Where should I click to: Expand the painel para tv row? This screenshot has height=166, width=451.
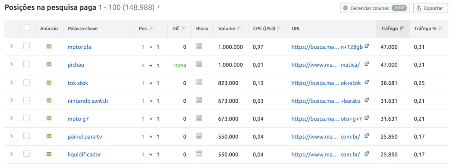11,136
